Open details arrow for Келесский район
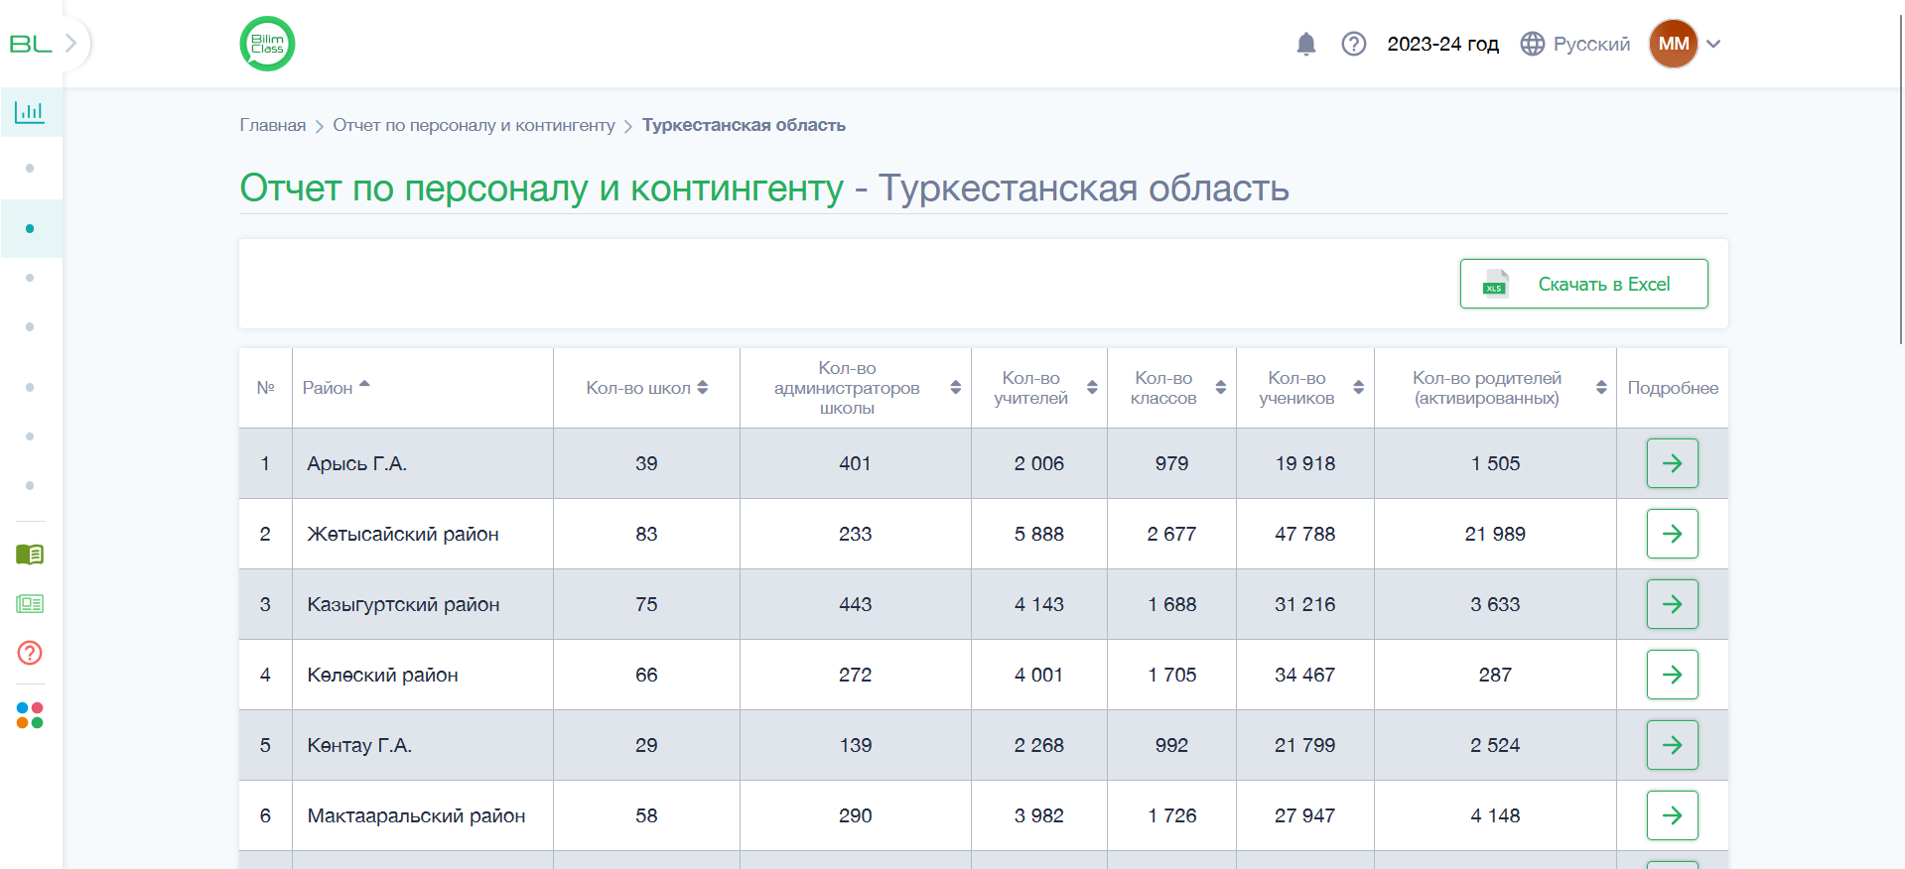The image size is (1905, 869). (1672, 675)
